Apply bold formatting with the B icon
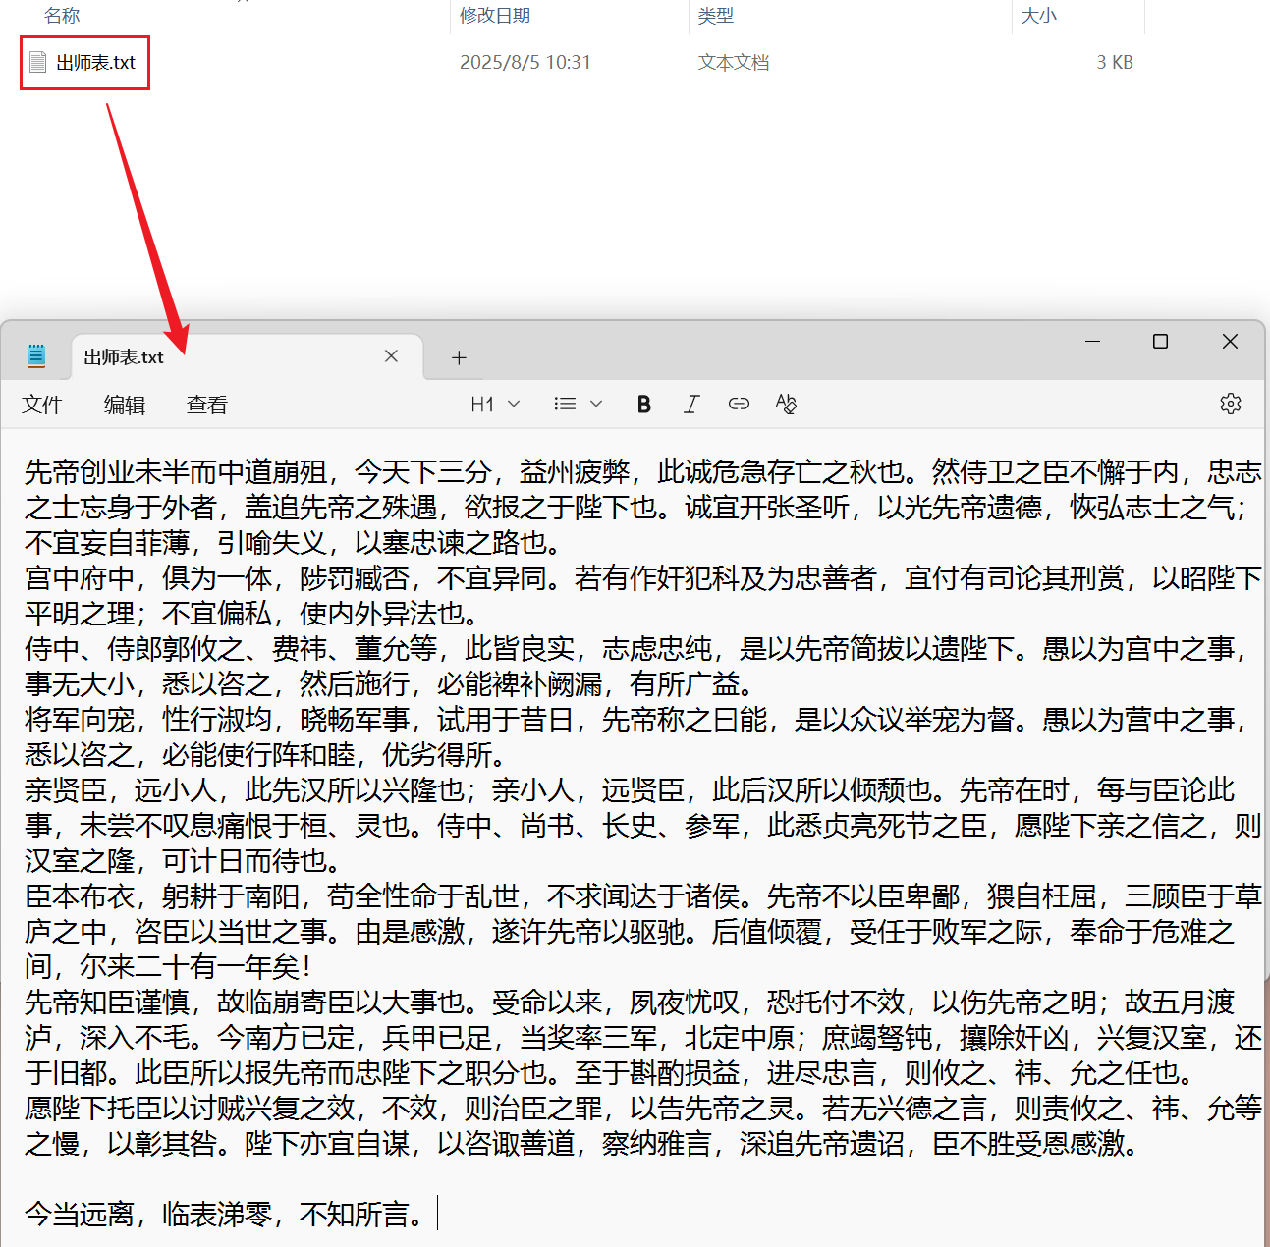Screen dimensions: 1270x1247 click(x=643, y=404)
